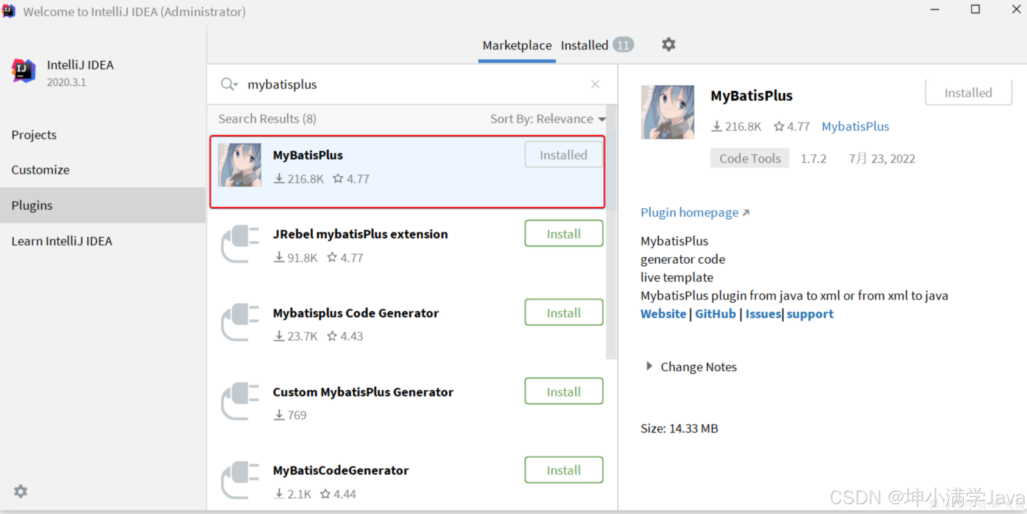Viewport: 1027px width, 514px height.
Task: Install the JRebel mybatisPlus extension
Action: (x=563, y=233)
